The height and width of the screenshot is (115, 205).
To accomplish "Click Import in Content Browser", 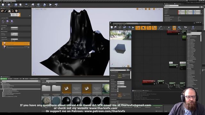I will (10, 79).
